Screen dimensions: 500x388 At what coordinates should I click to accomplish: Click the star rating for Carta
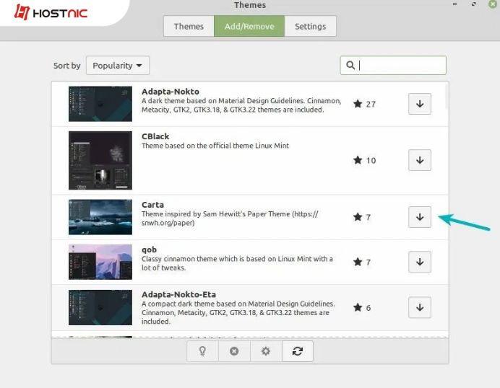(362, 217)
